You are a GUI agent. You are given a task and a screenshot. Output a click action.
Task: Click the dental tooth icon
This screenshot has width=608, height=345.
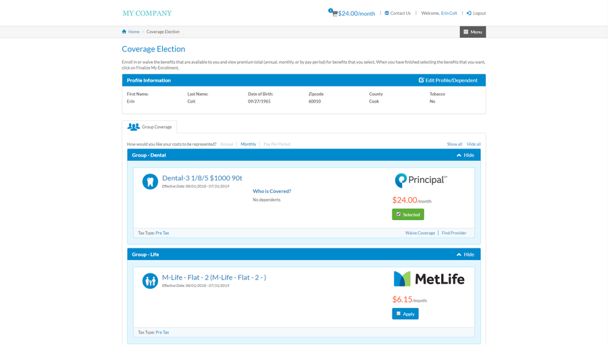tap(150, 181)
